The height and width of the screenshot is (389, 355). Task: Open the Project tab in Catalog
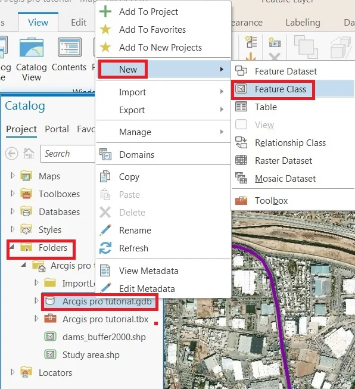click(21, 129)
